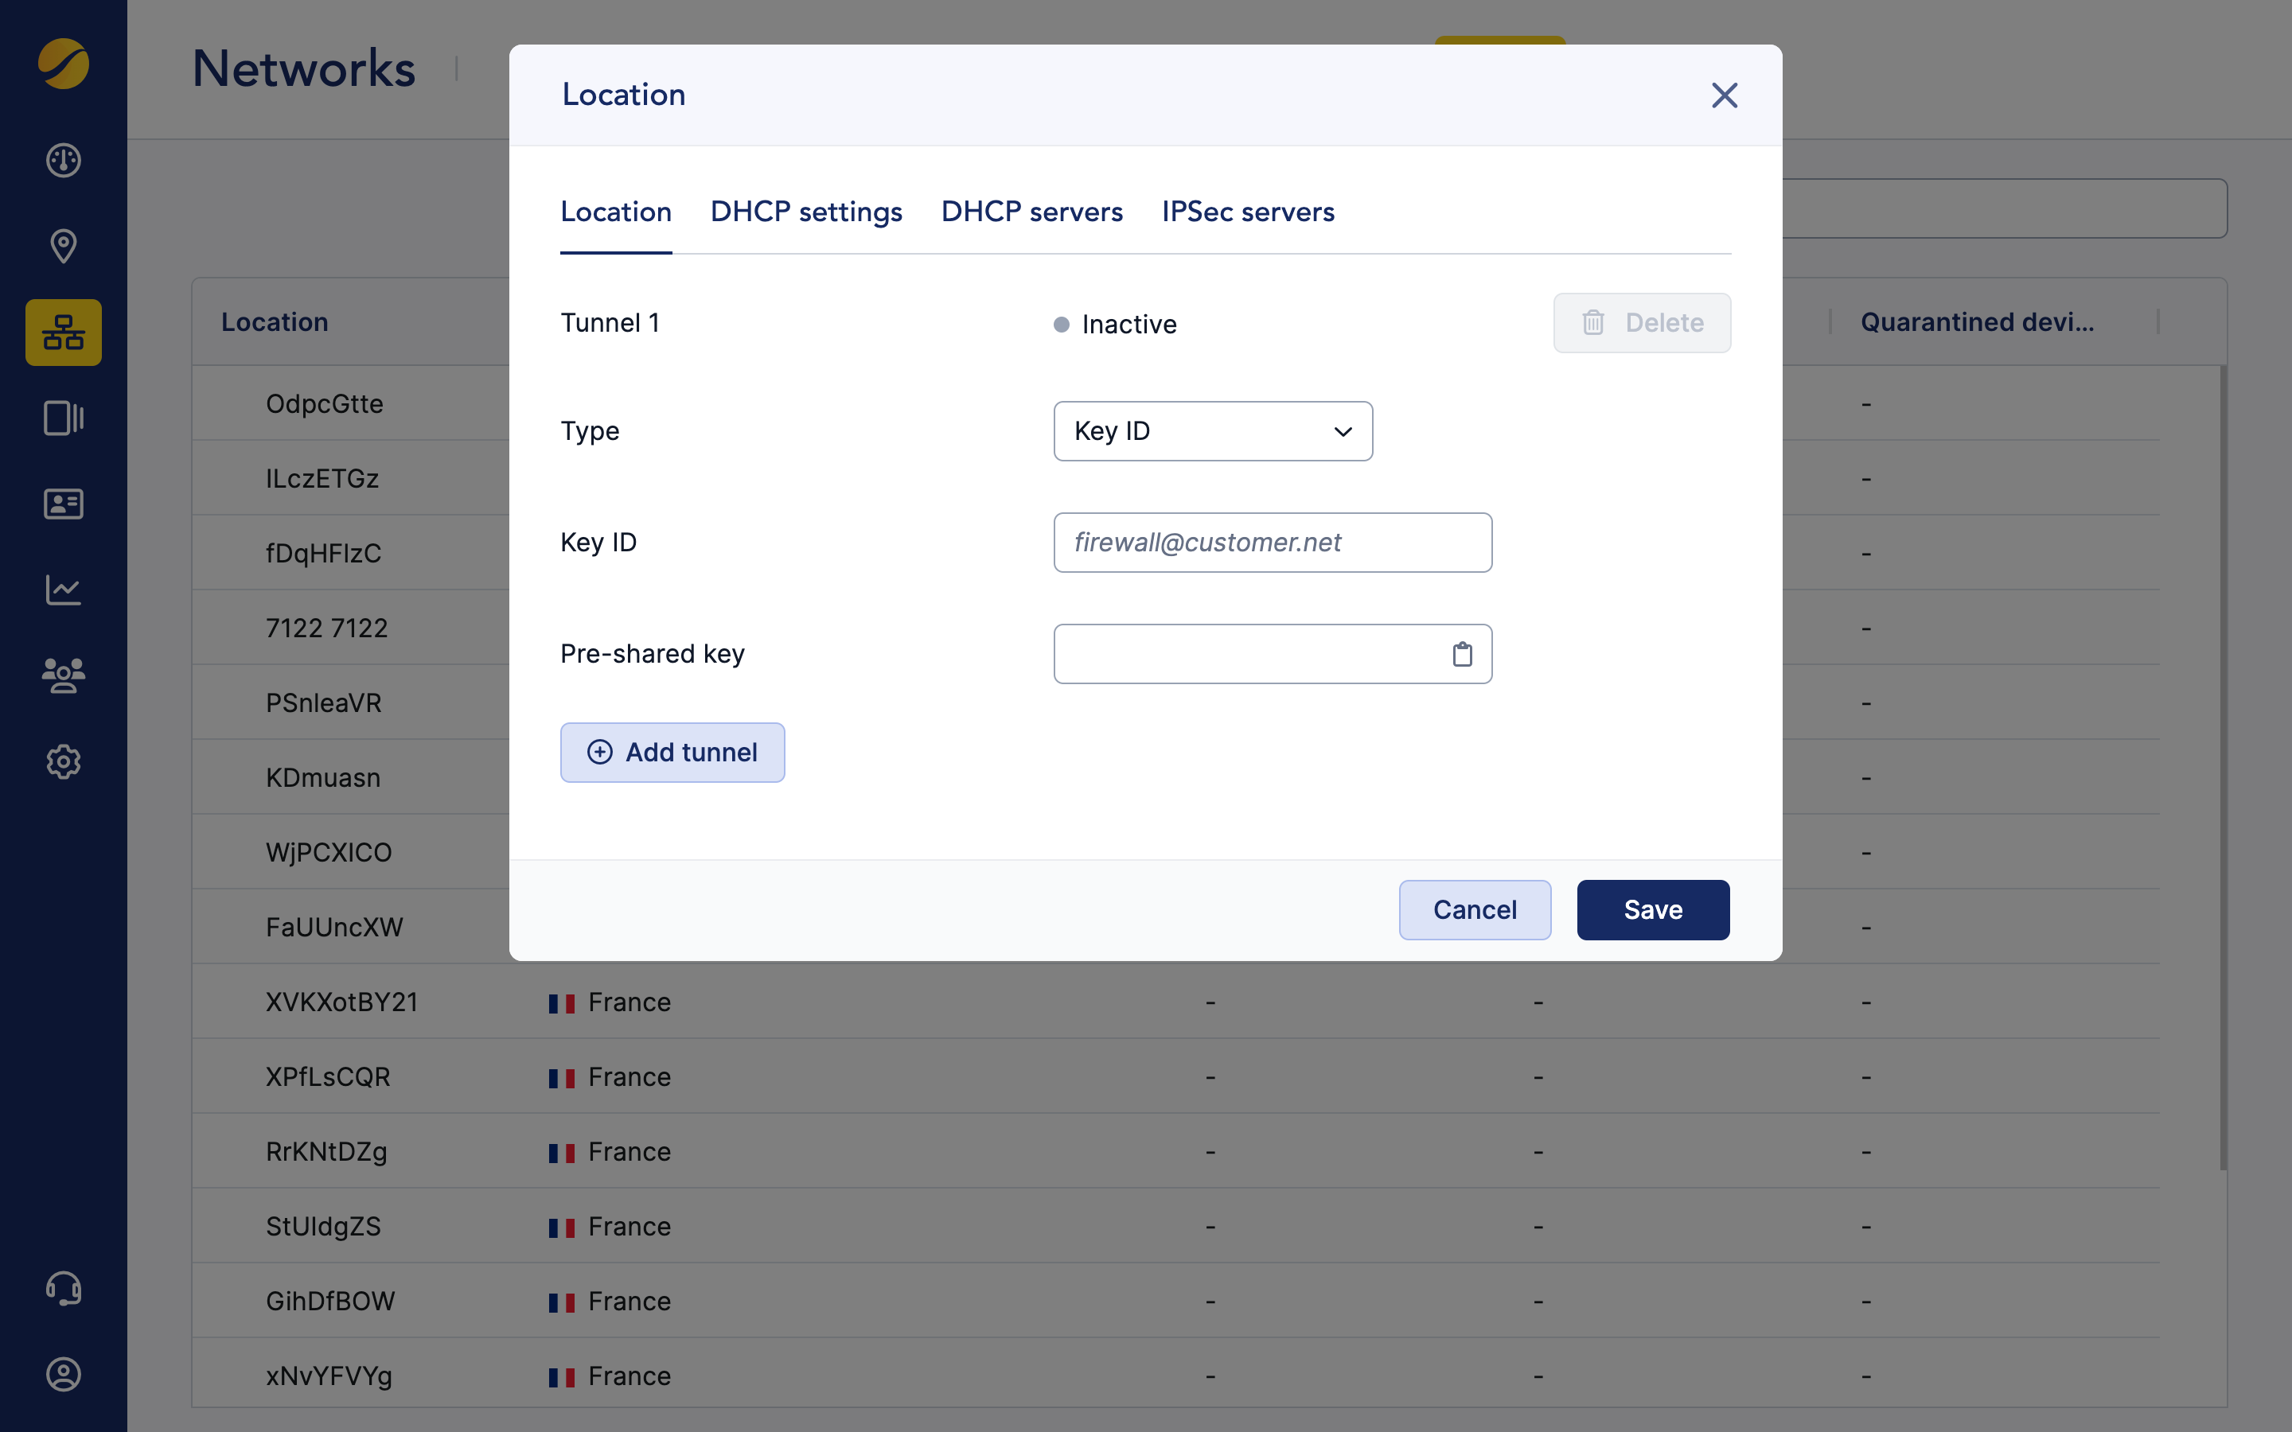The width and height of the screenshot is (2292, 1432).
Task: Open the IPSec servers tab
Action: [x=1247, y=211]
